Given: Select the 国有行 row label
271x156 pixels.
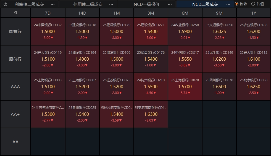Looking at the screenshot, I should (15, 31).
